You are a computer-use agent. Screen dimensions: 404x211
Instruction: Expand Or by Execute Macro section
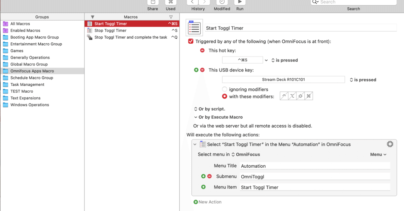coord(218,117)
